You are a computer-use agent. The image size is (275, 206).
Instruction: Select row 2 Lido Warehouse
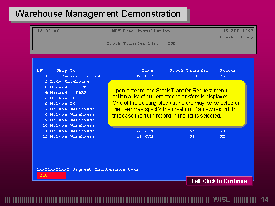tap(70, 81)
